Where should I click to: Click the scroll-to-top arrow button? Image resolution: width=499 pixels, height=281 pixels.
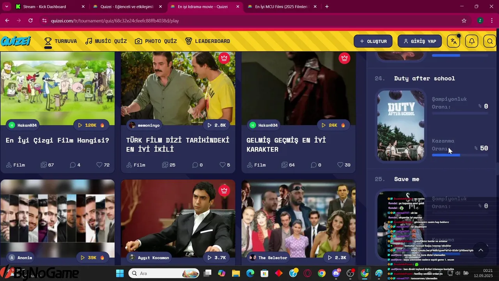(481, 250)
